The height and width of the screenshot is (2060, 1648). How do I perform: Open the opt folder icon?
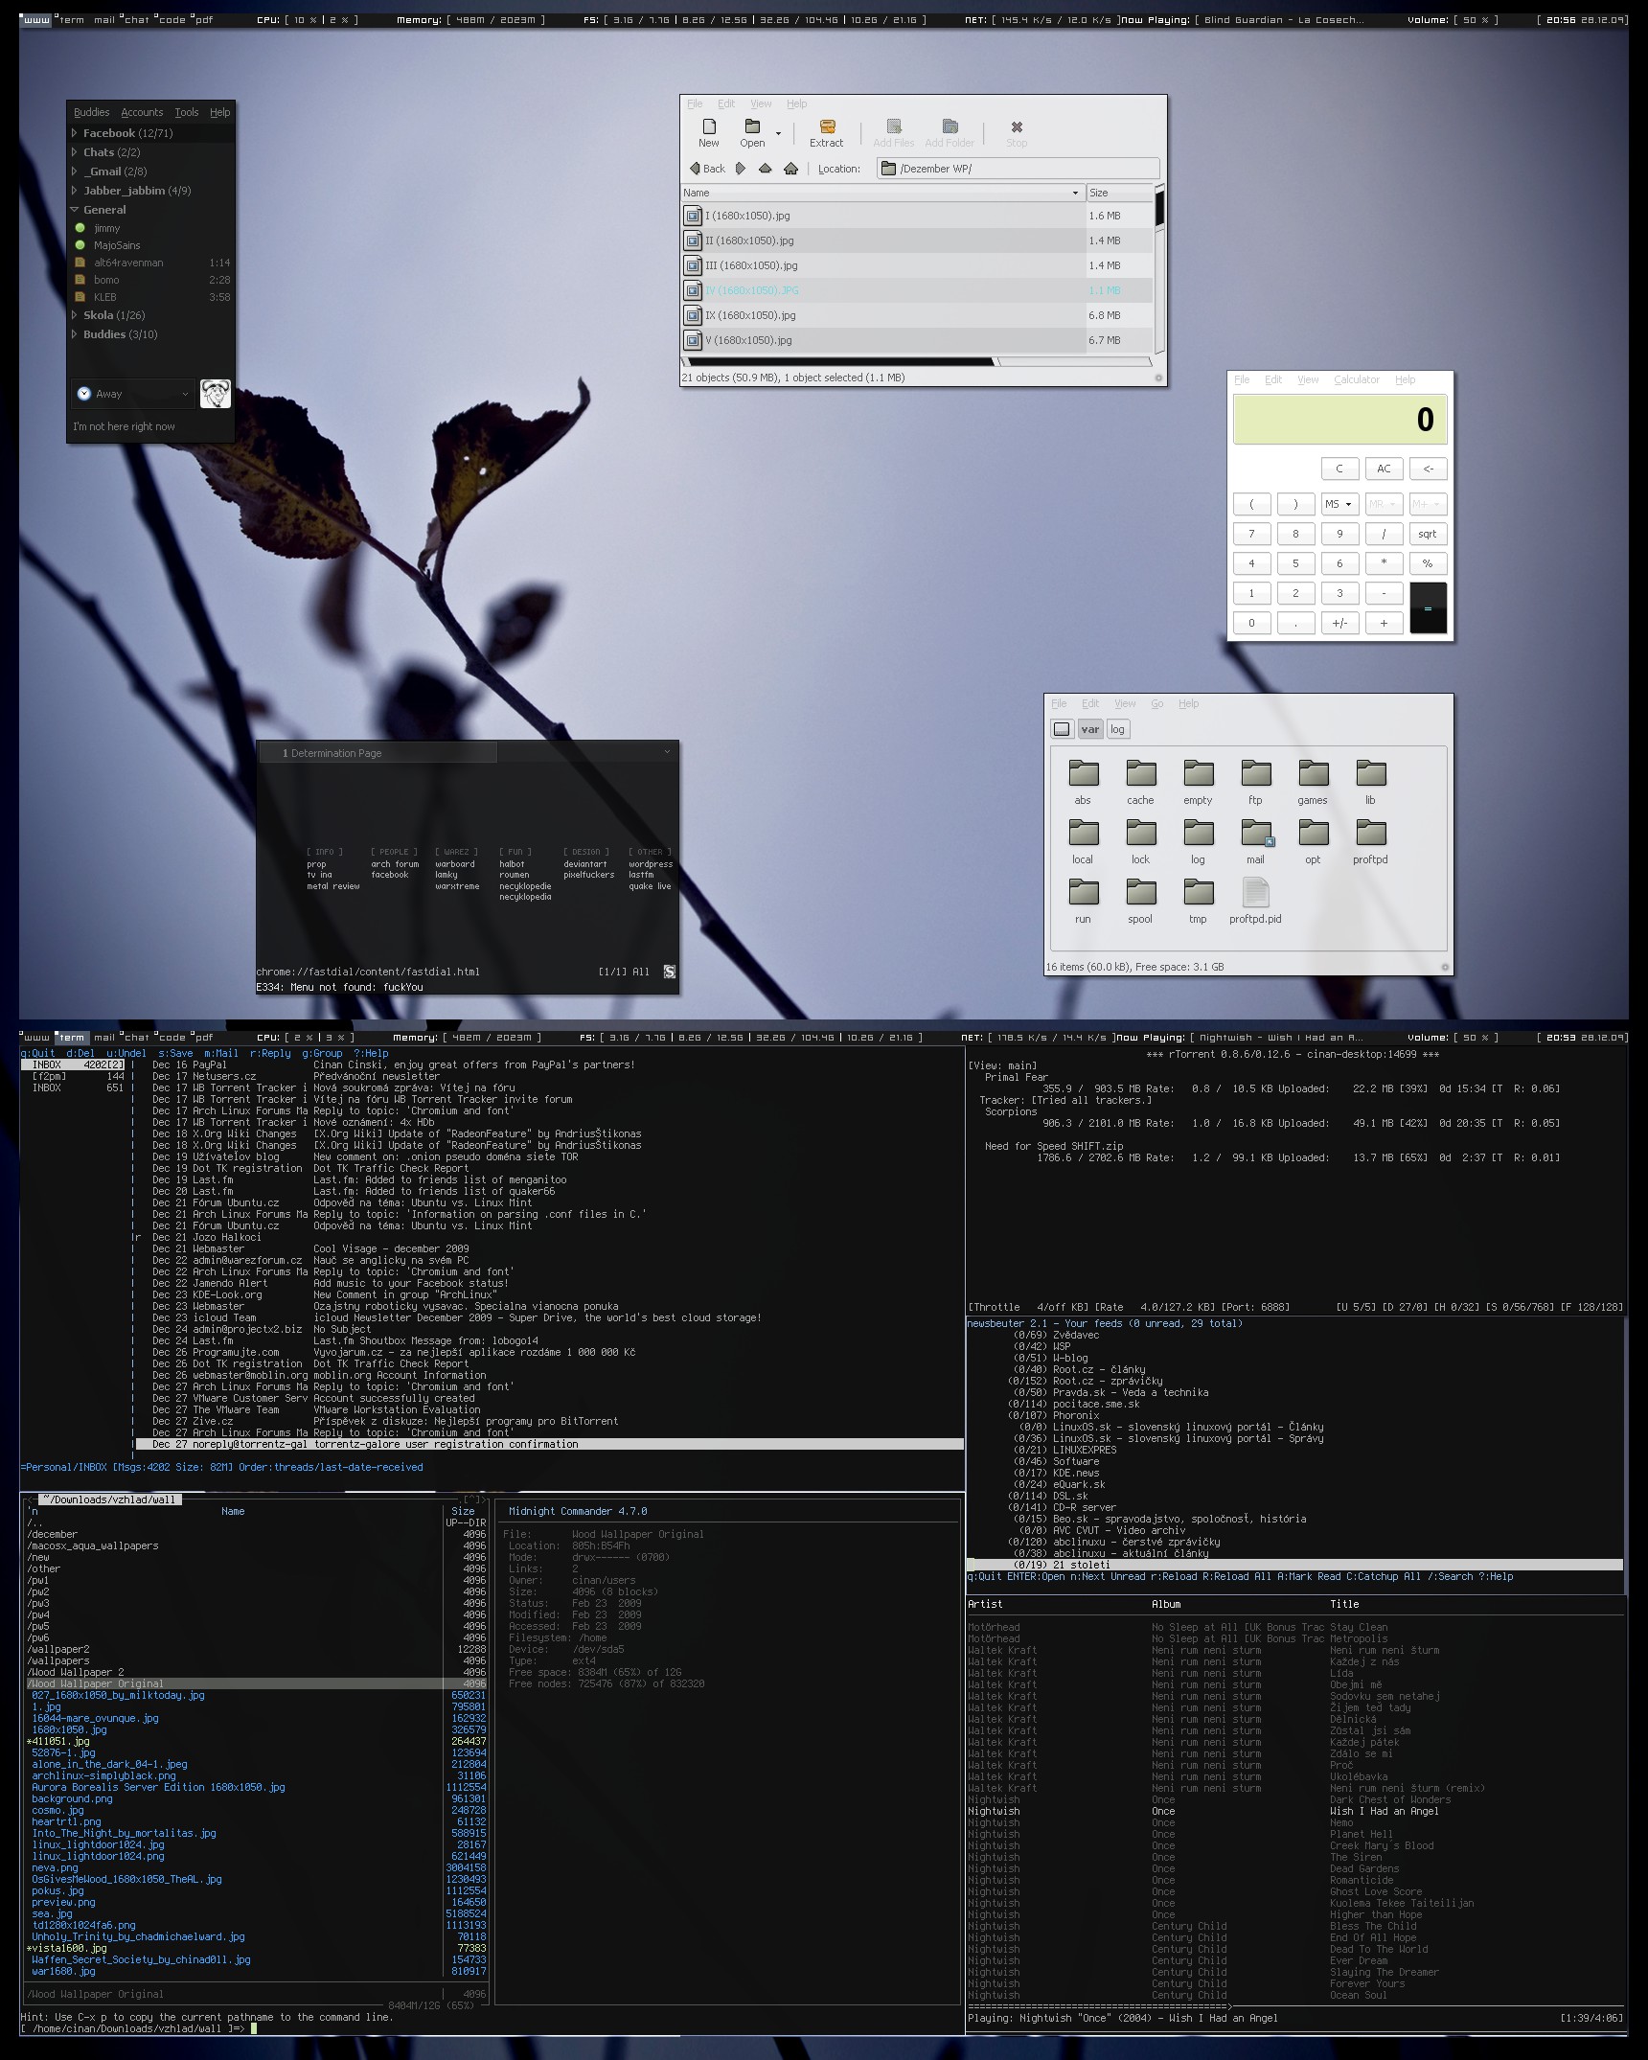[1313, 833]
